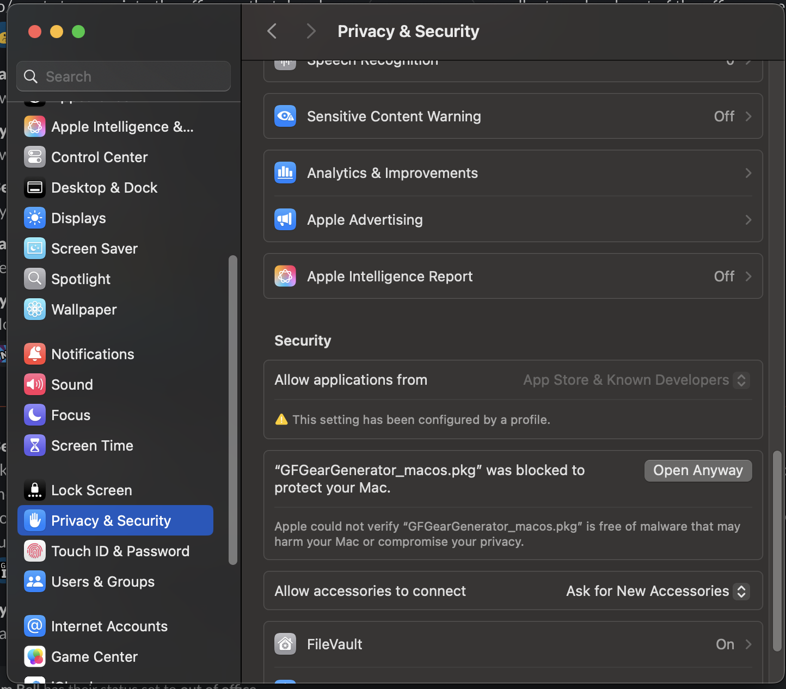This screenshot has width=786, height=689.
Task: Open Screen Saver settings
Action: (35, 248)
